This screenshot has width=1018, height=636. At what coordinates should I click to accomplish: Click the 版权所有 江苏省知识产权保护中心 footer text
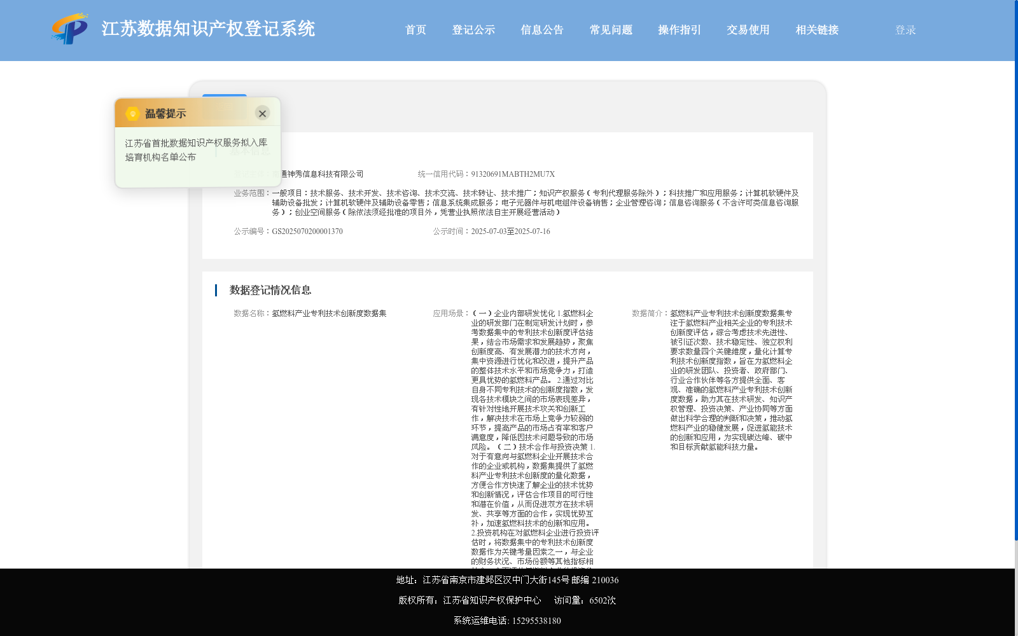tap(470, 600)
